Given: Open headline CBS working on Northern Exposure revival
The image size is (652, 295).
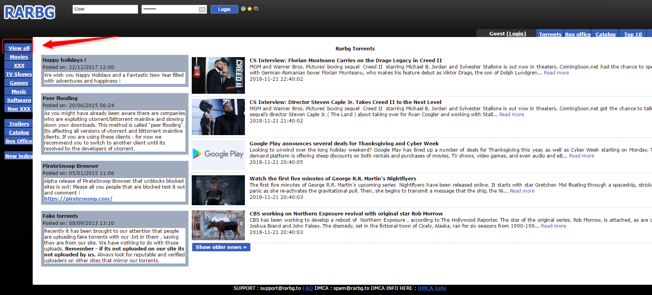Looking at the screenshot, I should click(x=346, y=214).
